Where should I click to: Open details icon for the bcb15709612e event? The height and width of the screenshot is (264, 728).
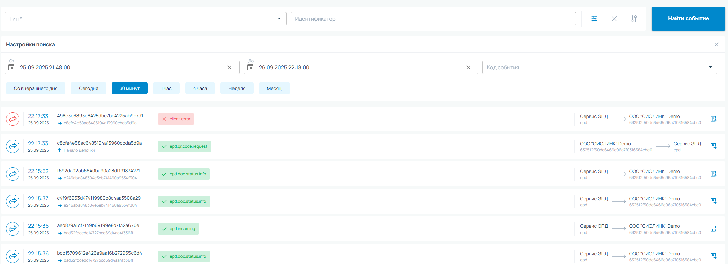(714, 256)
